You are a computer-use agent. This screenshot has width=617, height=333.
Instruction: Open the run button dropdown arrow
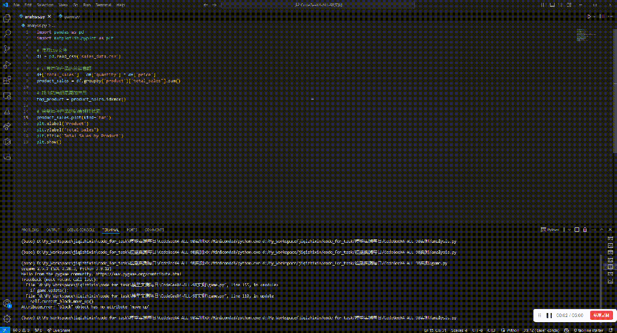(594, 17)
